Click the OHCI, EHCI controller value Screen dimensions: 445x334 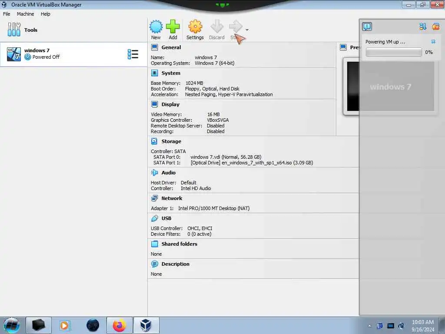200,228
